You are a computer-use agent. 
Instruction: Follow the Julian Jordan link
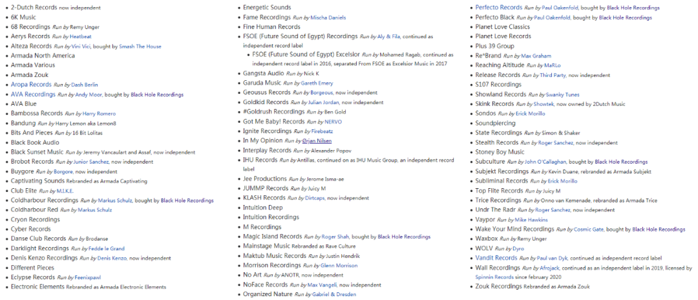324,102
